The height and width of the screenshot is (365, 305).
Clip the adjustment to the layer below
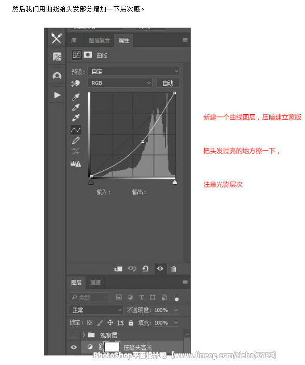(x=118, y=269)
